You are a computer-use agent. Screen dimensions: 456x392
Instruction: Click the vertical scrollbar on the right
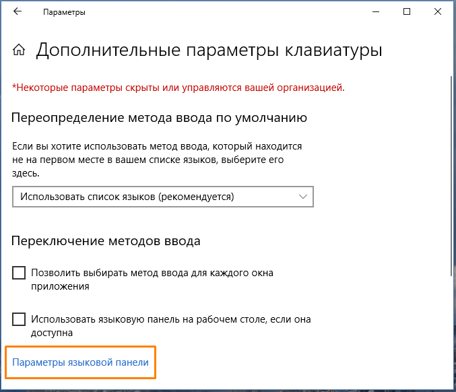(x=452, y=176)
